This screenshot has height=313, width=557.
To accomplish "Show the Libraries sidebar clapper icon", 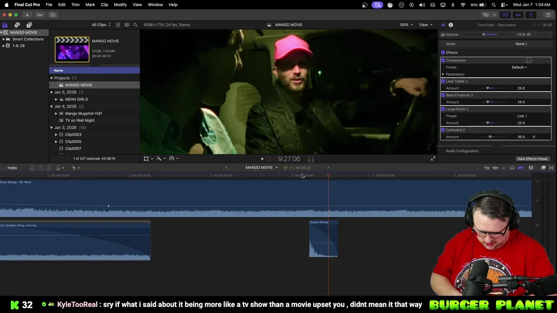I will (x=5, y=25).
